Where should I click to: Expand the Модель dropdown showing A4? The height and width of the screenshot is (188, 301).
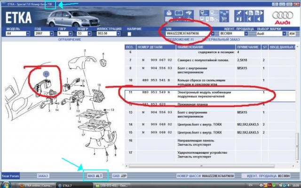[x=28, y=33]
